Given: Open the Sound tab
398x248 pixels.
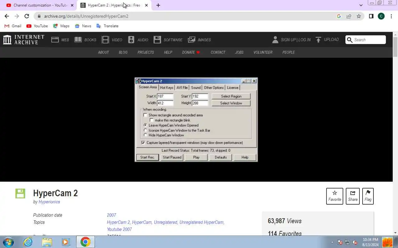Looking at the screenshot, I should [x=196, y=88].
